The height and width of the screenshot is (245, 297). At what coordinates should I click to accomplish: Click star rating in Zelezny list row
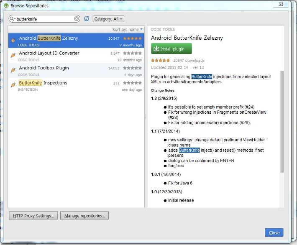pos(132,38)
